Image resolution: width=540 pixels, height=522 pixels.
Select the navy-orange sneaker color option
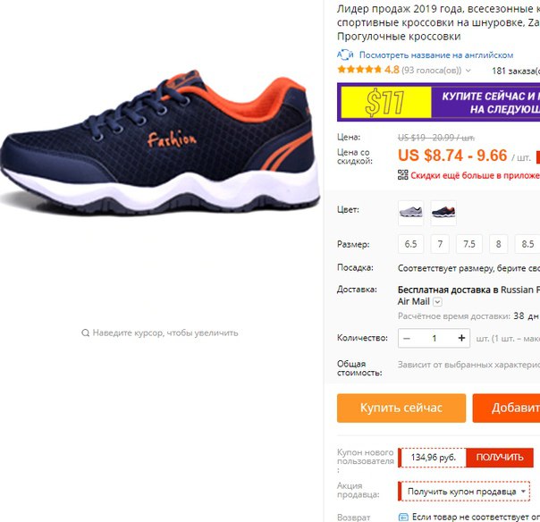tap(443, 213)
